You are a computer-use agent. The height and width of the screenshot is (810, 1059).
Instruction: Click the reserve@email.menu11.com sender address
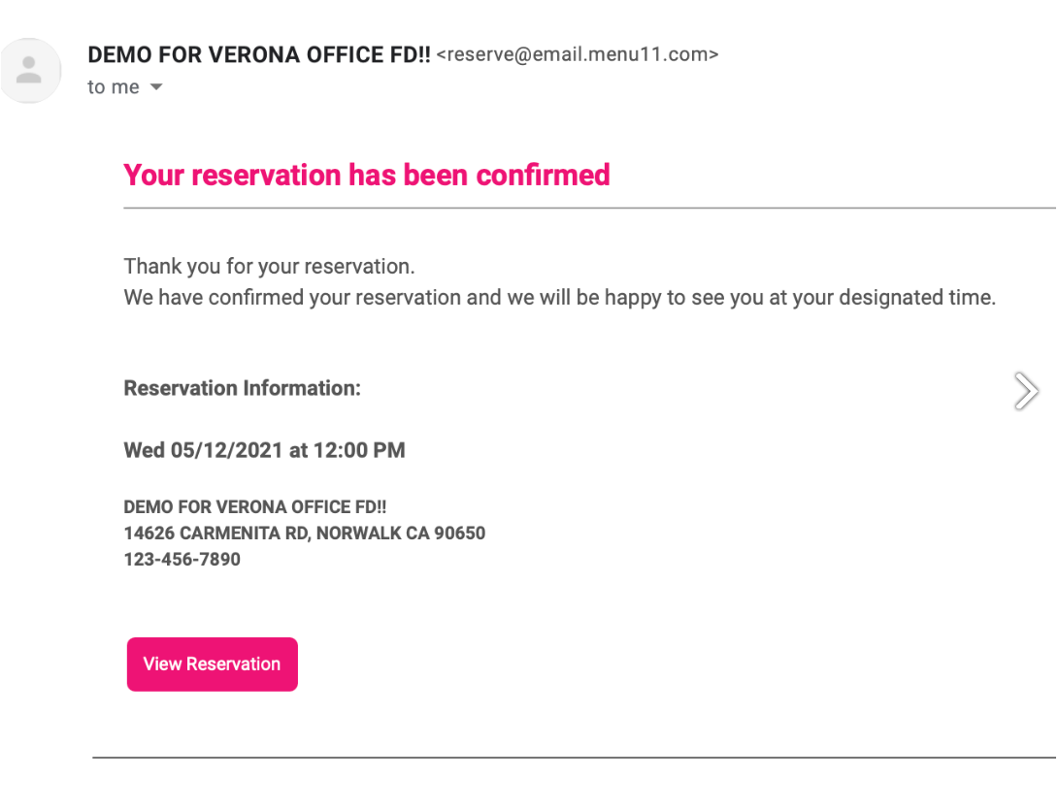coord(578,54)
